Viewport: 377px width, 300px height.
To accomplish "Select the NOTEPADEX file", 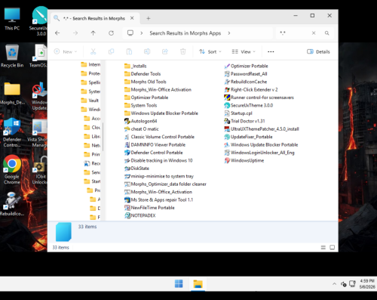I will pos(140,215).
